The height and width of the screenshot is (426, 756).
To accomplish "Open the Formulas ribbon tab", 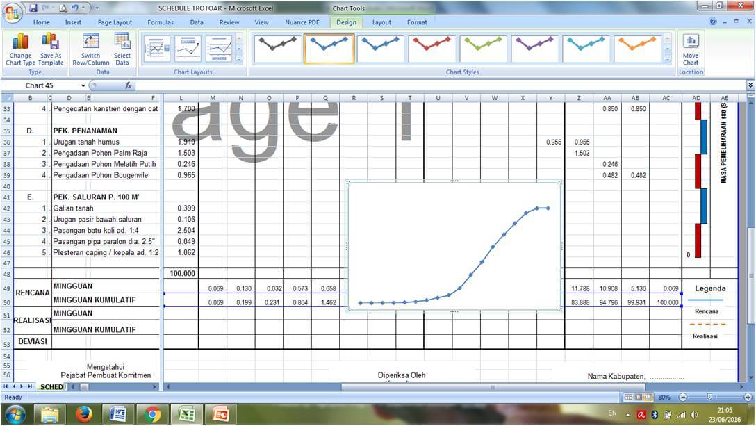I will click(x=161, y=22).
